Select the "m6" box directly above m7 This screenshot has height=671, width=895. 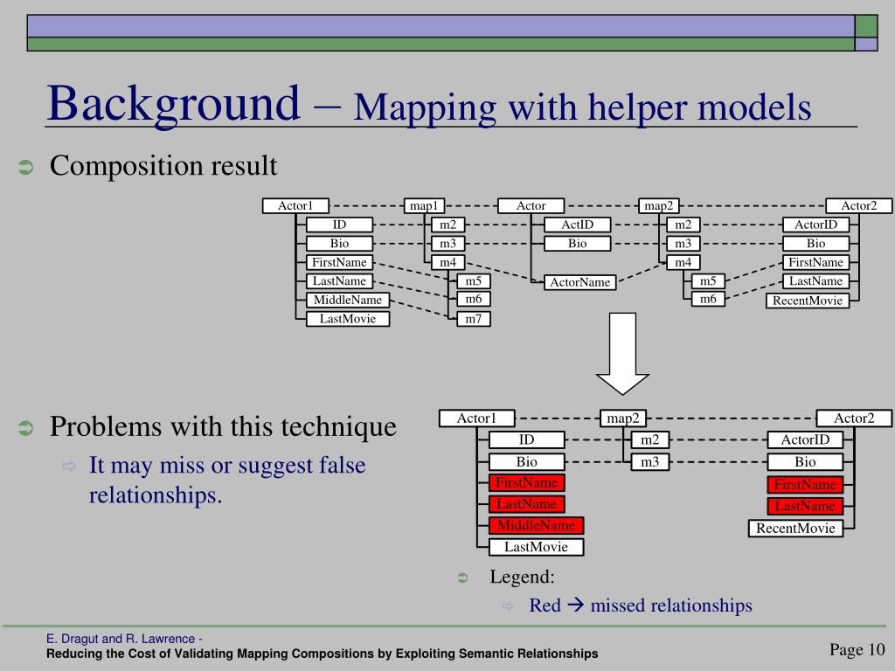pyautogui.click(x=474, y=299)
